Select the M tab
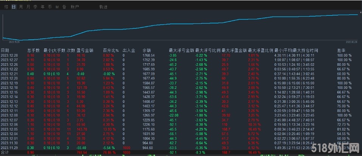This screenshot has width=362, height=157. coord(57,7)
